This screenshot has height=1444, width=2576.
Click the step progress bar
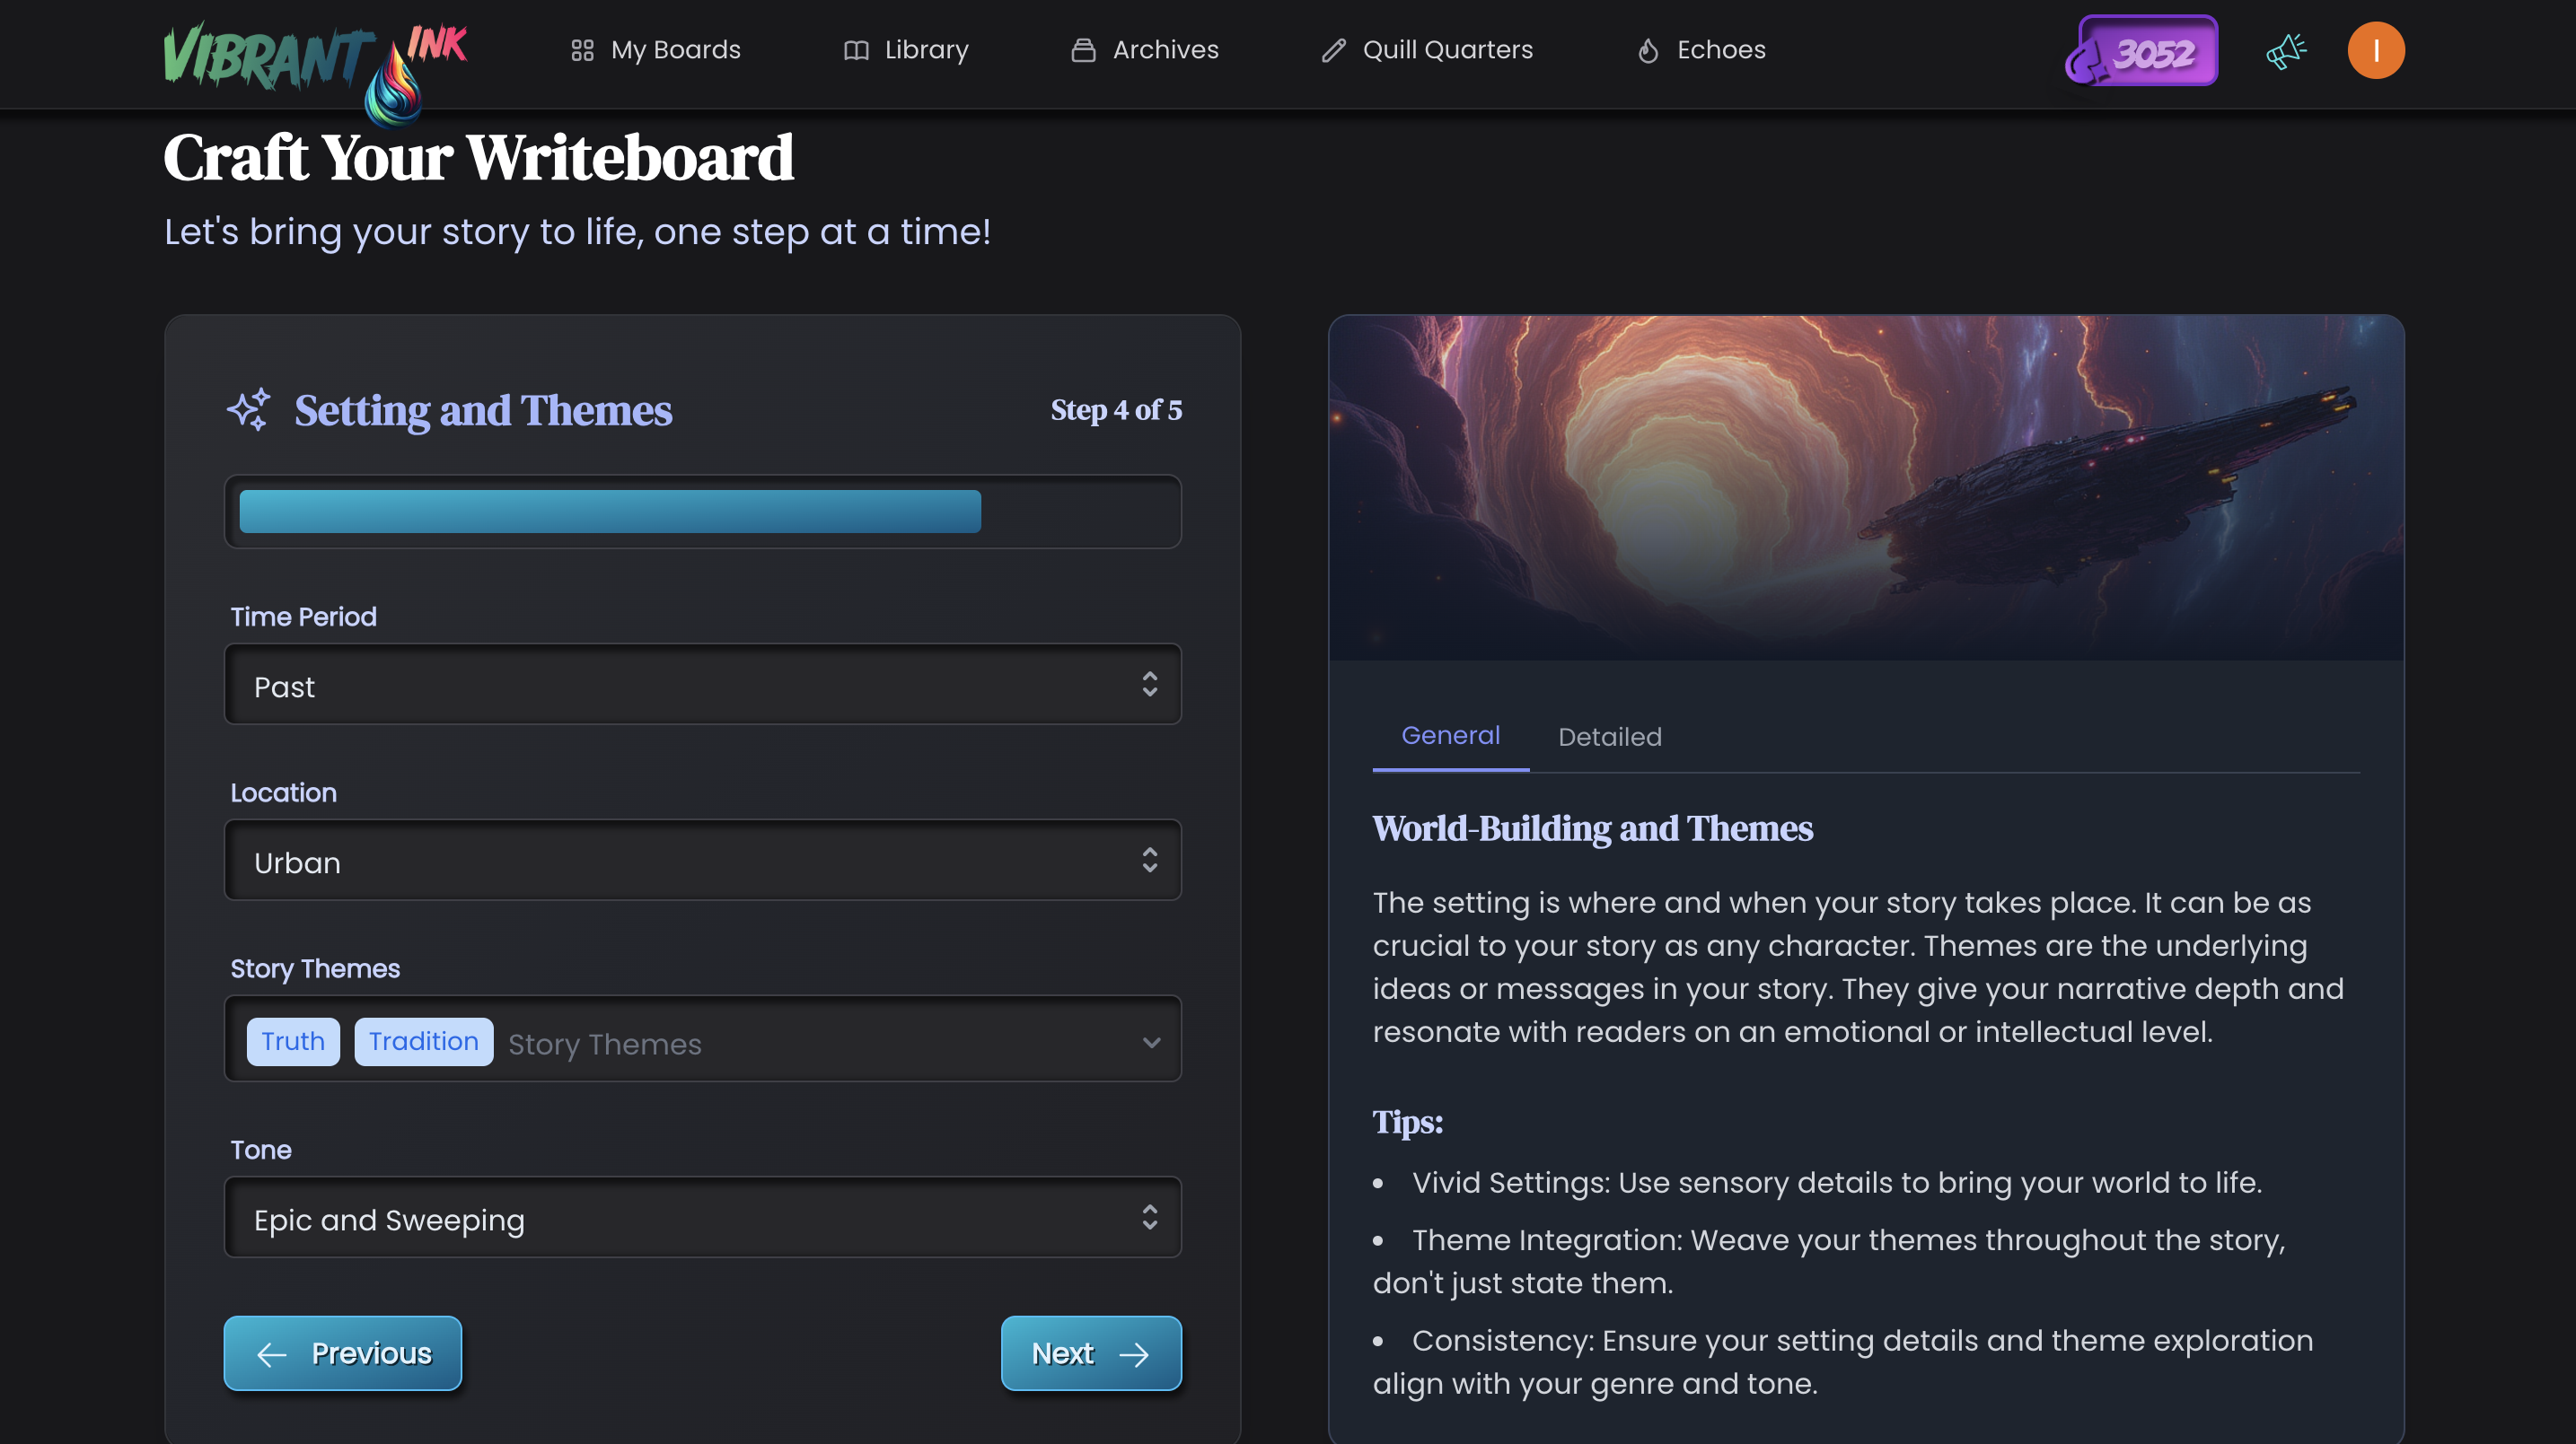[702, 511]
